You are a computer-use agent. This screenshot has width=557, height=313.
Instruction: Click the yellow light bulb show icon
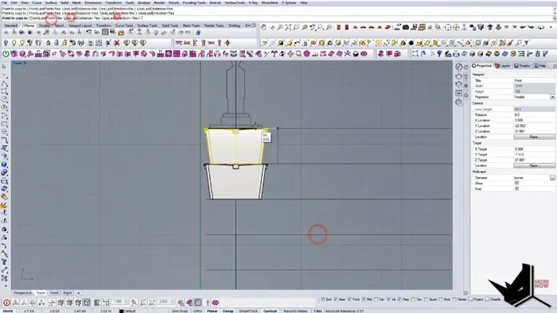[x=14, y=43]
